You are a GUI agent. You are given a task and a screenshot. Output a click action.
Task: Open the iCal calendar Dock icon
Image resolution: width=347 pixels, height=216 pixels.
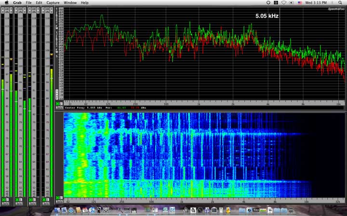coord(85,210)
